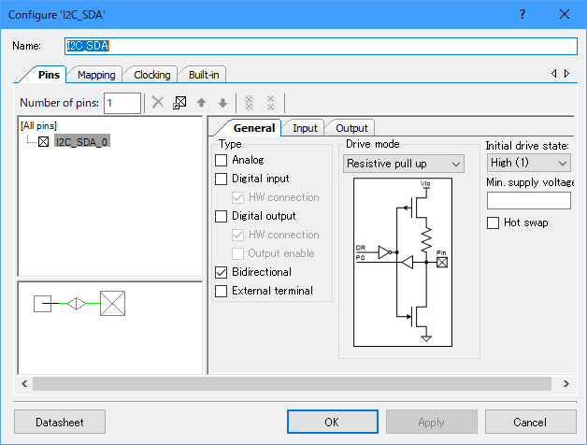This screenshot has height=445, width=587.
Task: Uncheck the Bidirectional checkbox
Action: coord(222,272)
